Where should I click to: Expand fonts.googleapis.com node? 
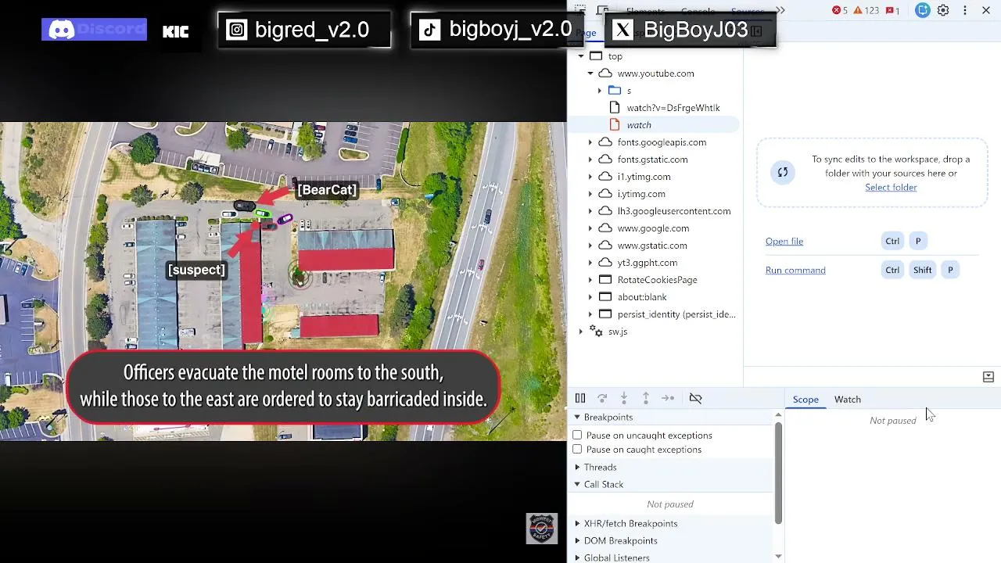(590, 142)
